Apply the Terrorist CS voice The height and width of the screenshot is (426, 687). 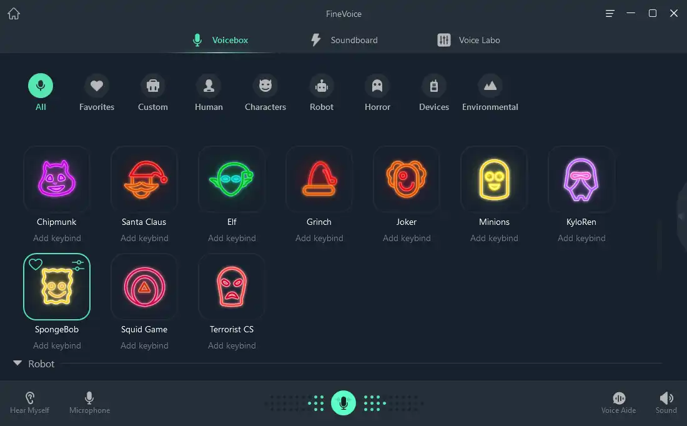[232, 287]
